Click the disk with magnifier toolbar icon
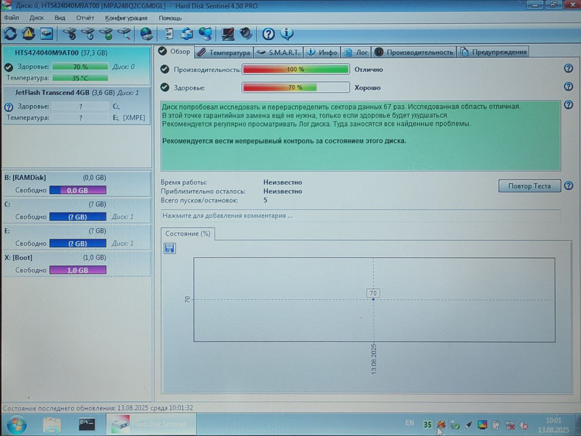This screenshot has width=581, height=436. [123, 34]
